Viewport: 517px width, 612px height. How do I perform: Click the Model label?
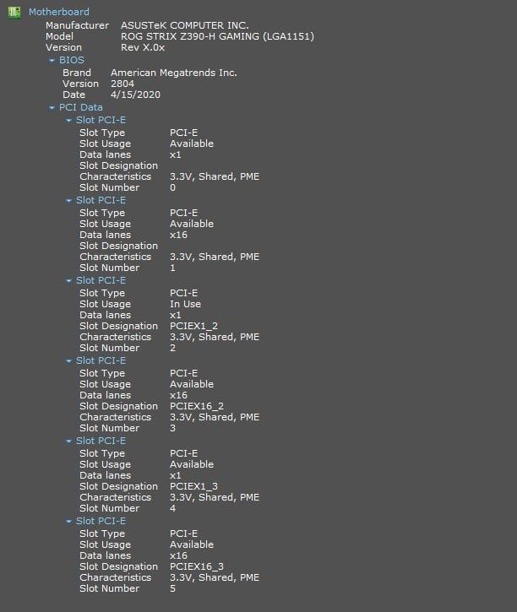click(x=59, y=36)
